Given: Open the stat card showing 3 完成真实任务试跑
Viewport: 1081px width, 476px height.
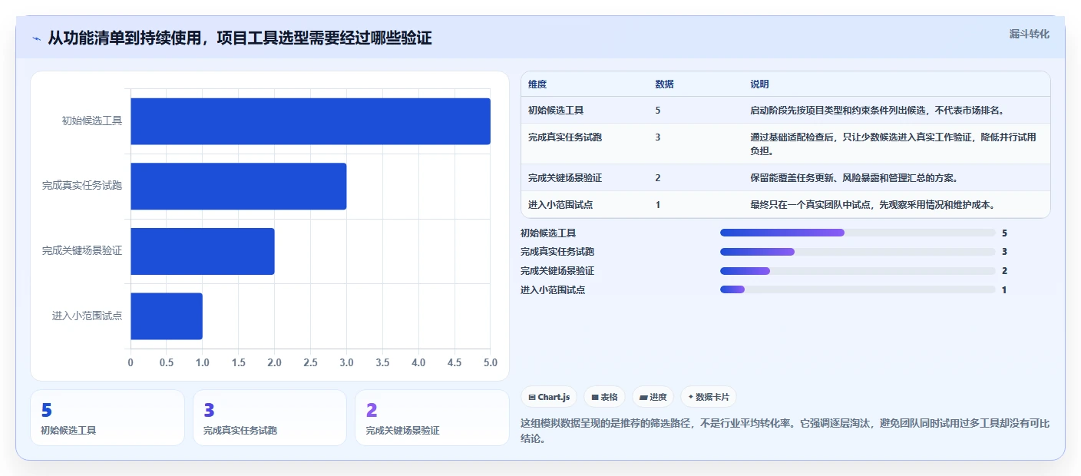Looking at the screenshot, I should tap(269, 418).
